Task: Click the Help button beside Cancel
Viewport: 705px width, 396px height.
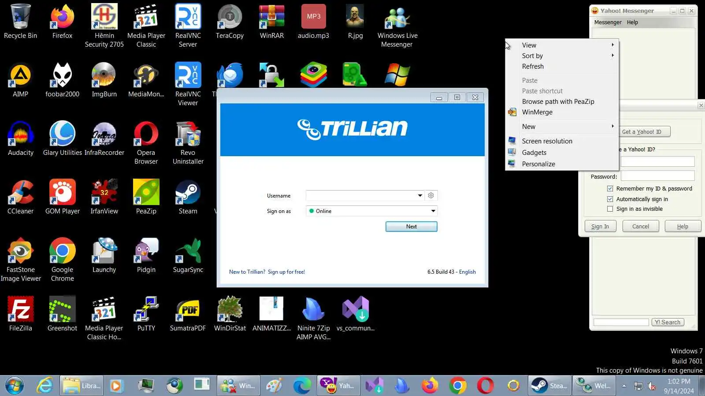Action: pos(683,226)
